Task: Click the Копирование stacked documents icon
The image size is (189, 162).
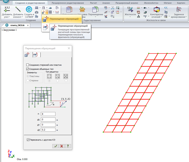Action: tap(69, 9)
